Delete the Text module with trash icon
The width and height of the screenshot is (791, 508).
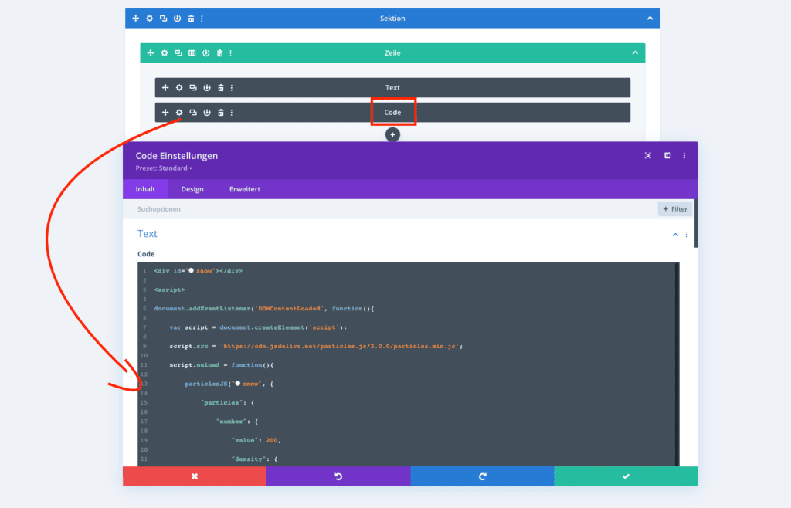tap(220, 88)
